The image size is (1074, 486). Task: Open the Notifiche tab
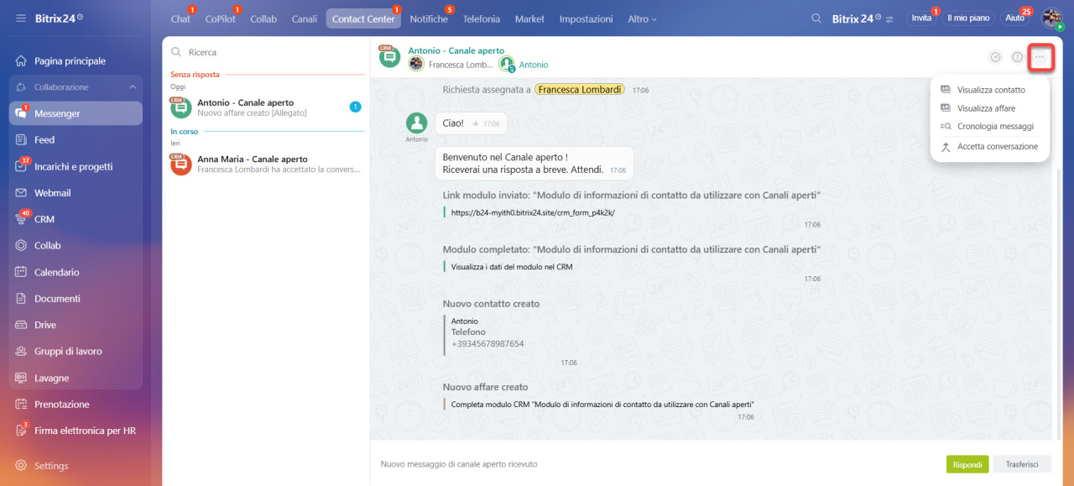click(429, 18)
